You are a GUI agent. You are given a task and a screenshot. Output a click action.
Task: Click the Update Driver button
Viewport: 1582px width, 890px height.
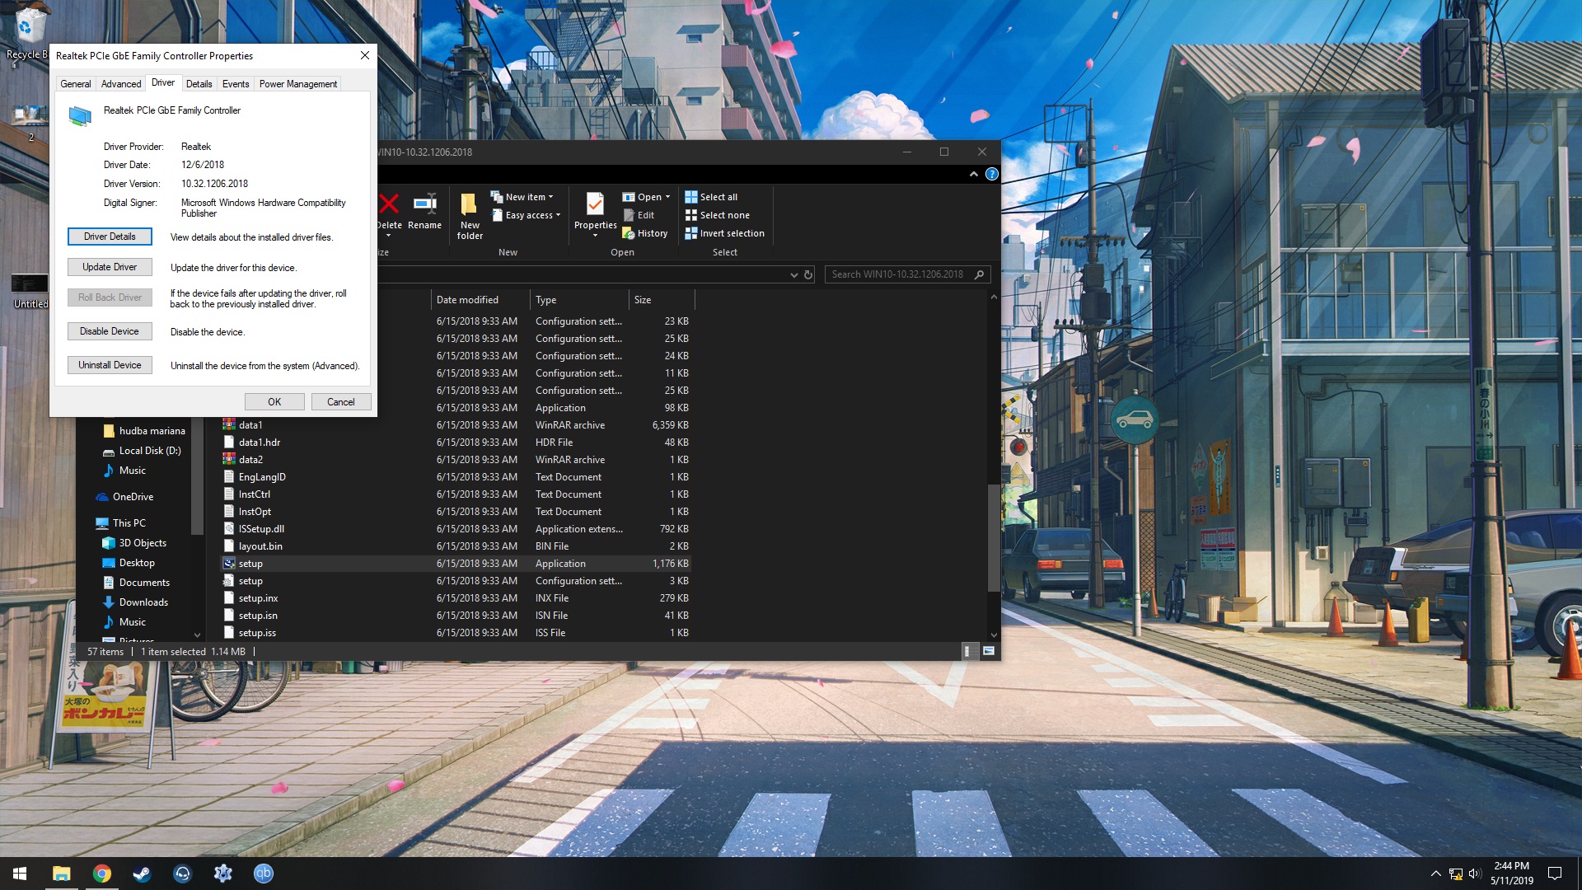110,267
